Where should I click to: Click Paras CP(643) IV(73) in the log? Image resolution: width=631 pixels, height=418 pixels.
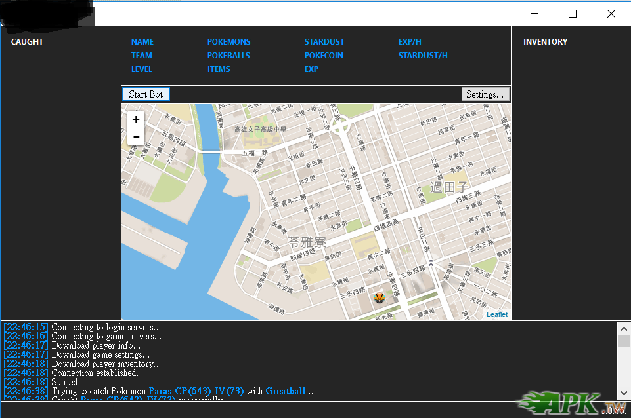pyautogui.click(x=196, y=391)
